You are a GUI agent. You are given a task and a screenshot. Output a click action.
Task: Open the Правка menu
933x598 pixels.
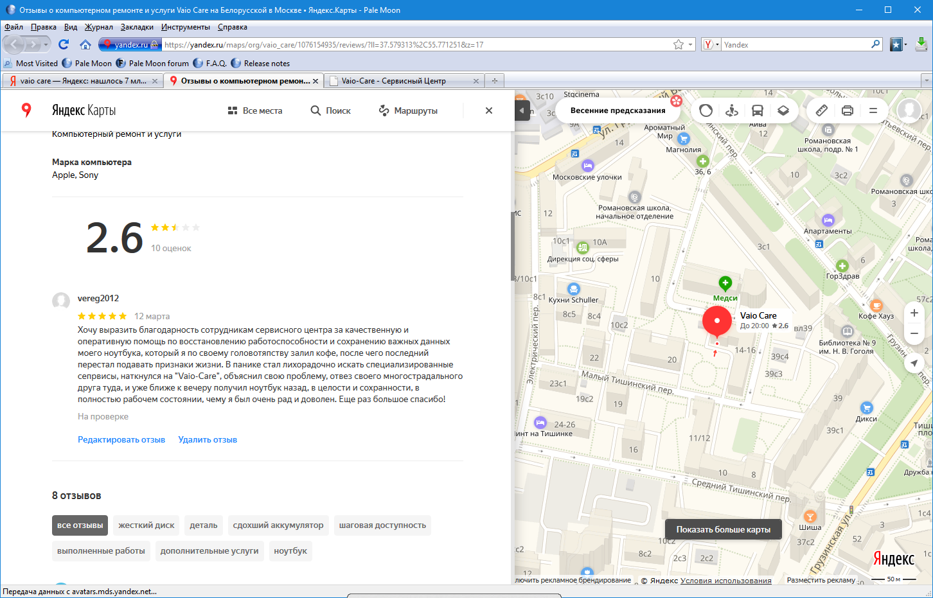43,27
